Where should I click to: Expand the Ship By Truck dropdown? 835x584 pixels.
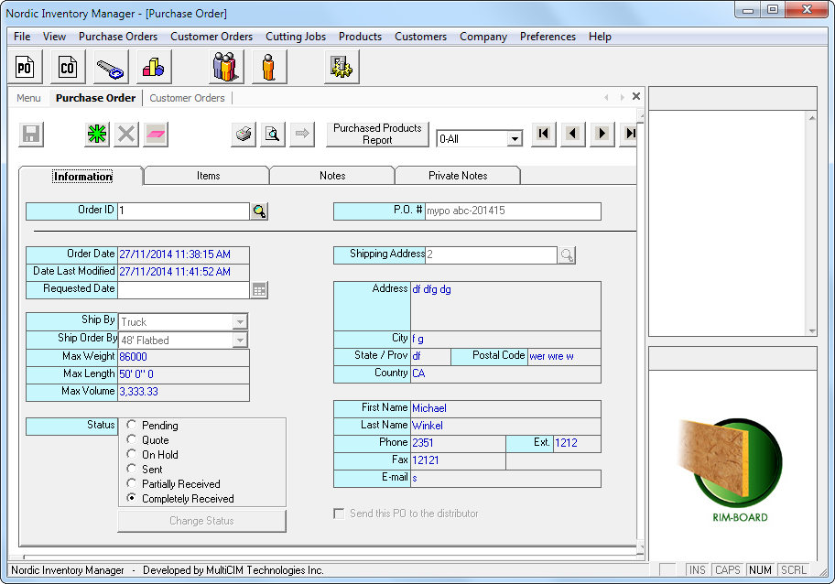pos(240,322)
